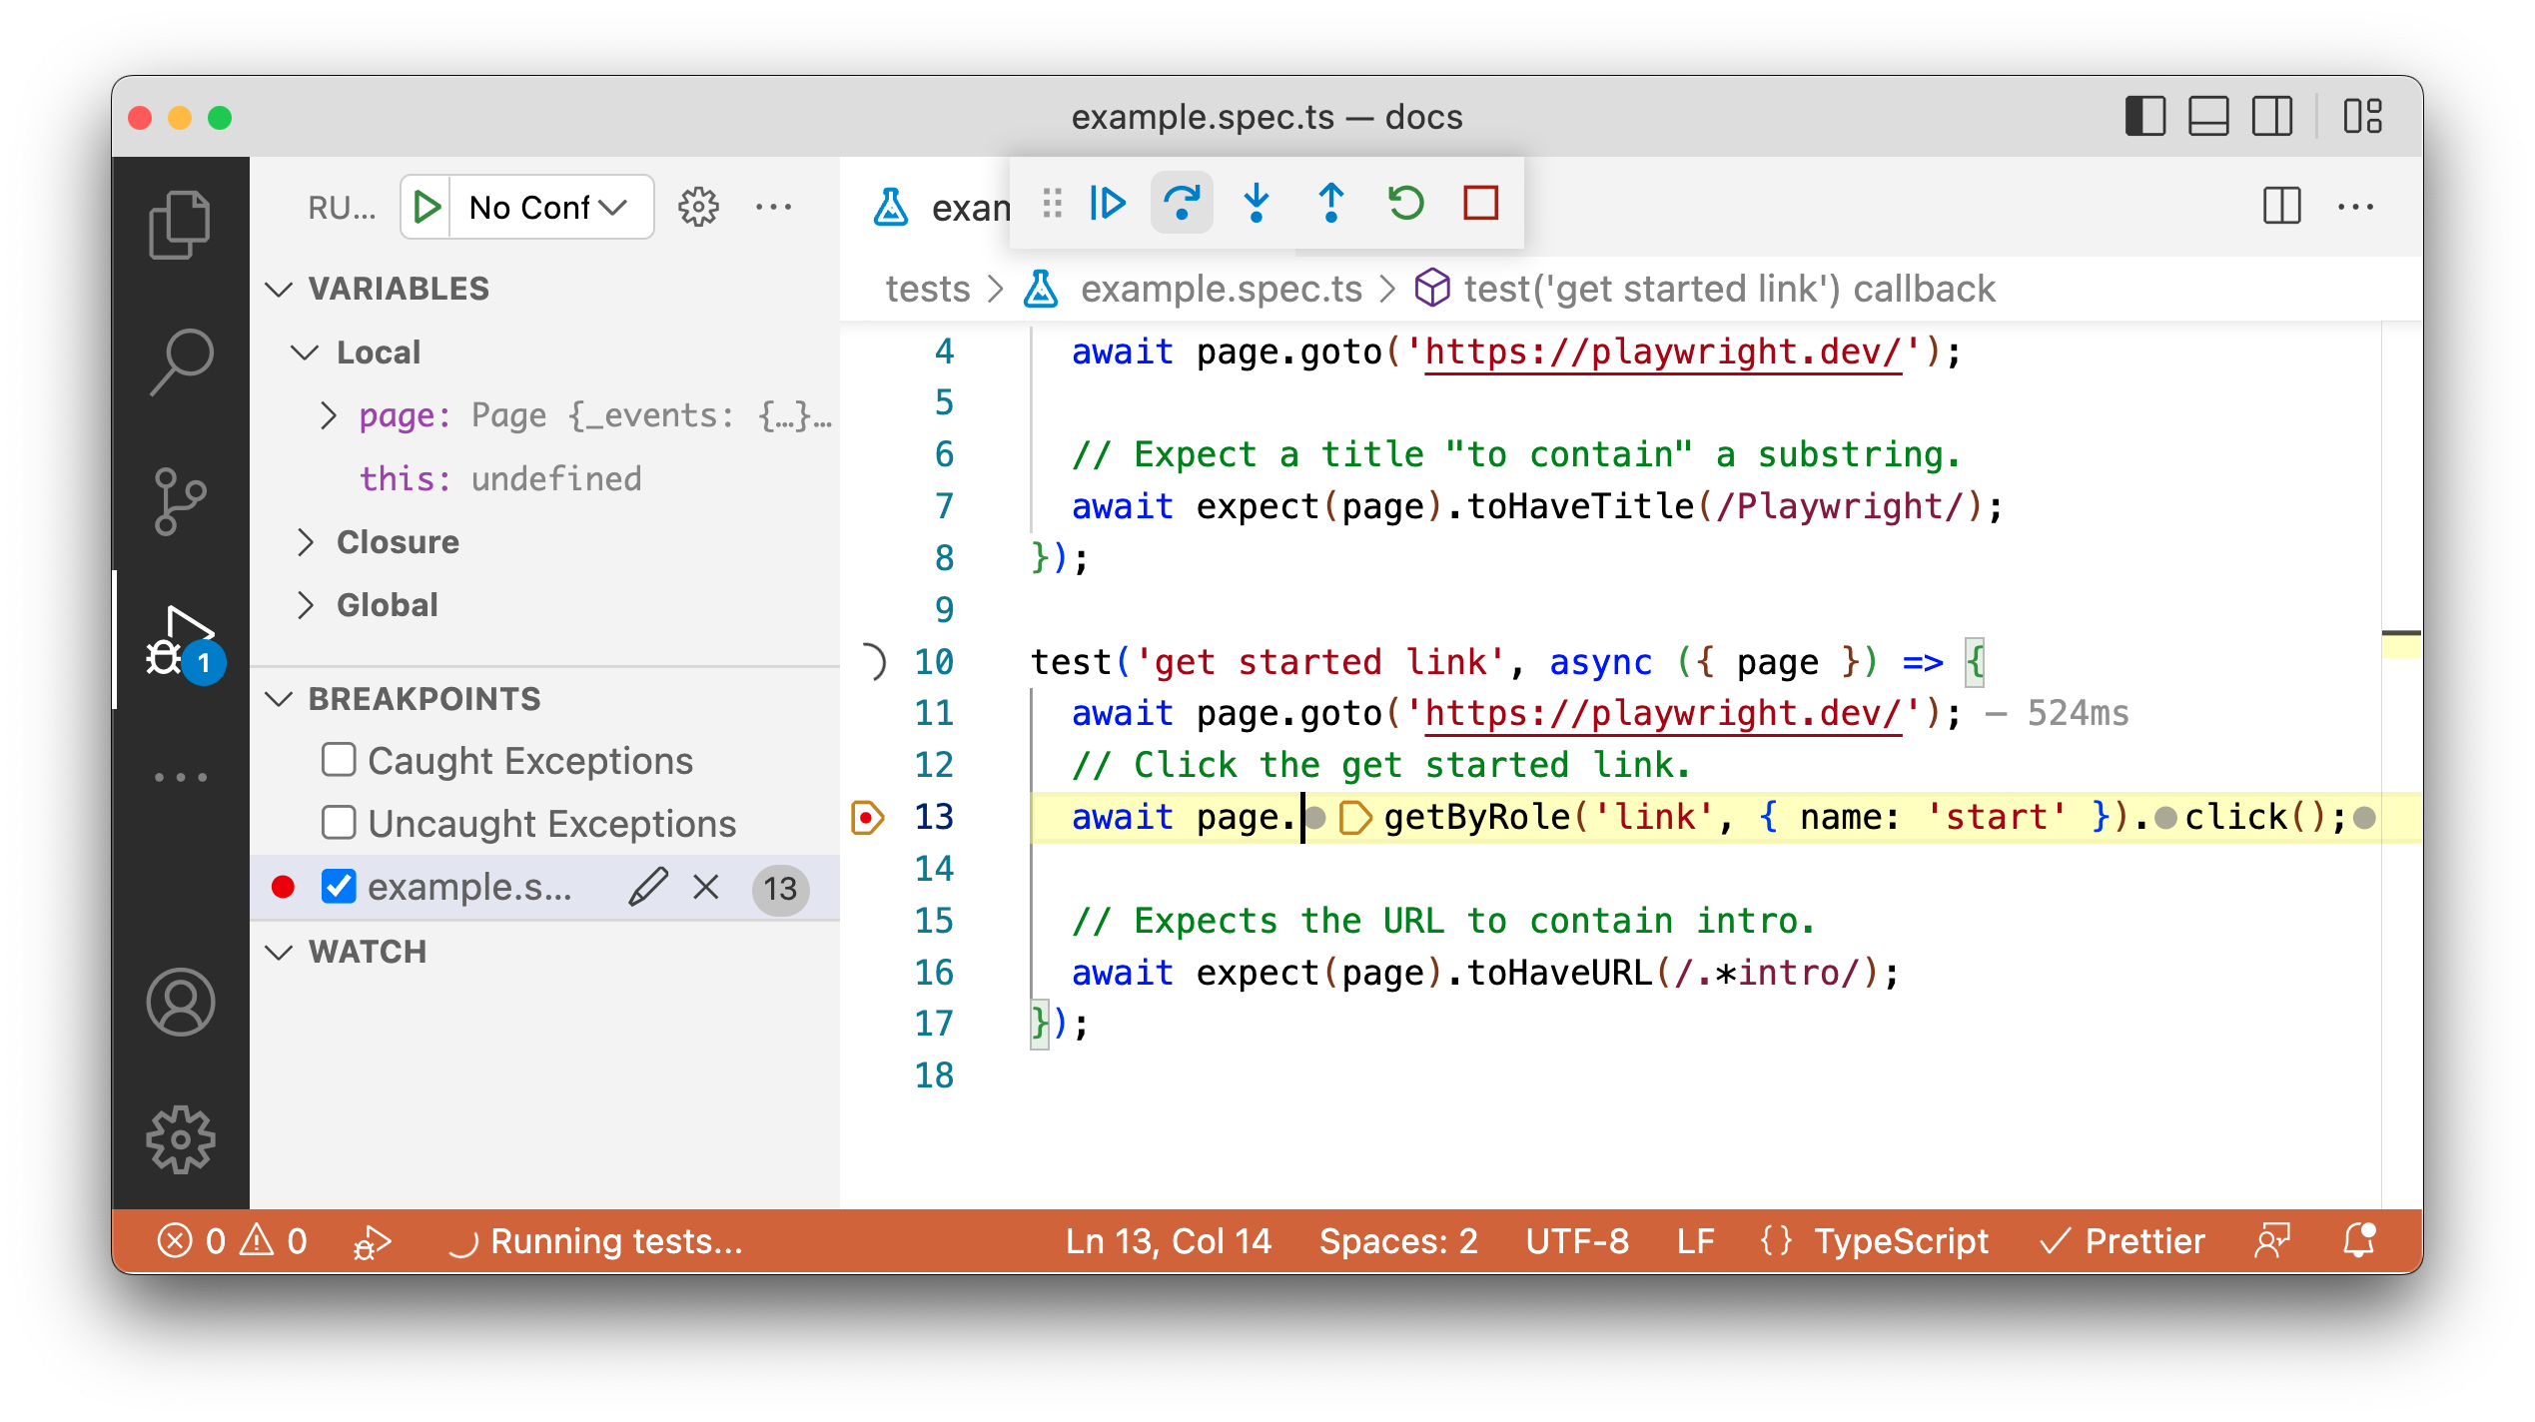Click the Step Out debug action icon

[1328, 204]
